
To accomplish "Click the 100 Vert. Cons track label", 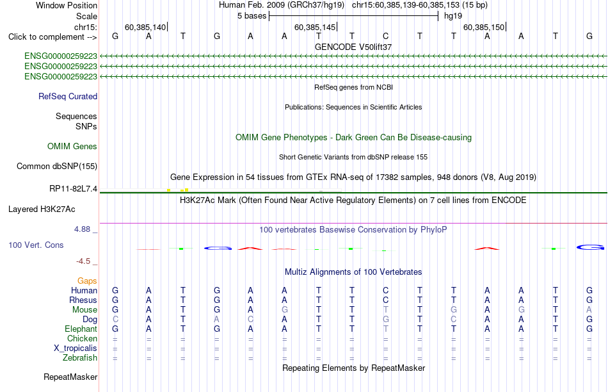I will [36, 245].
